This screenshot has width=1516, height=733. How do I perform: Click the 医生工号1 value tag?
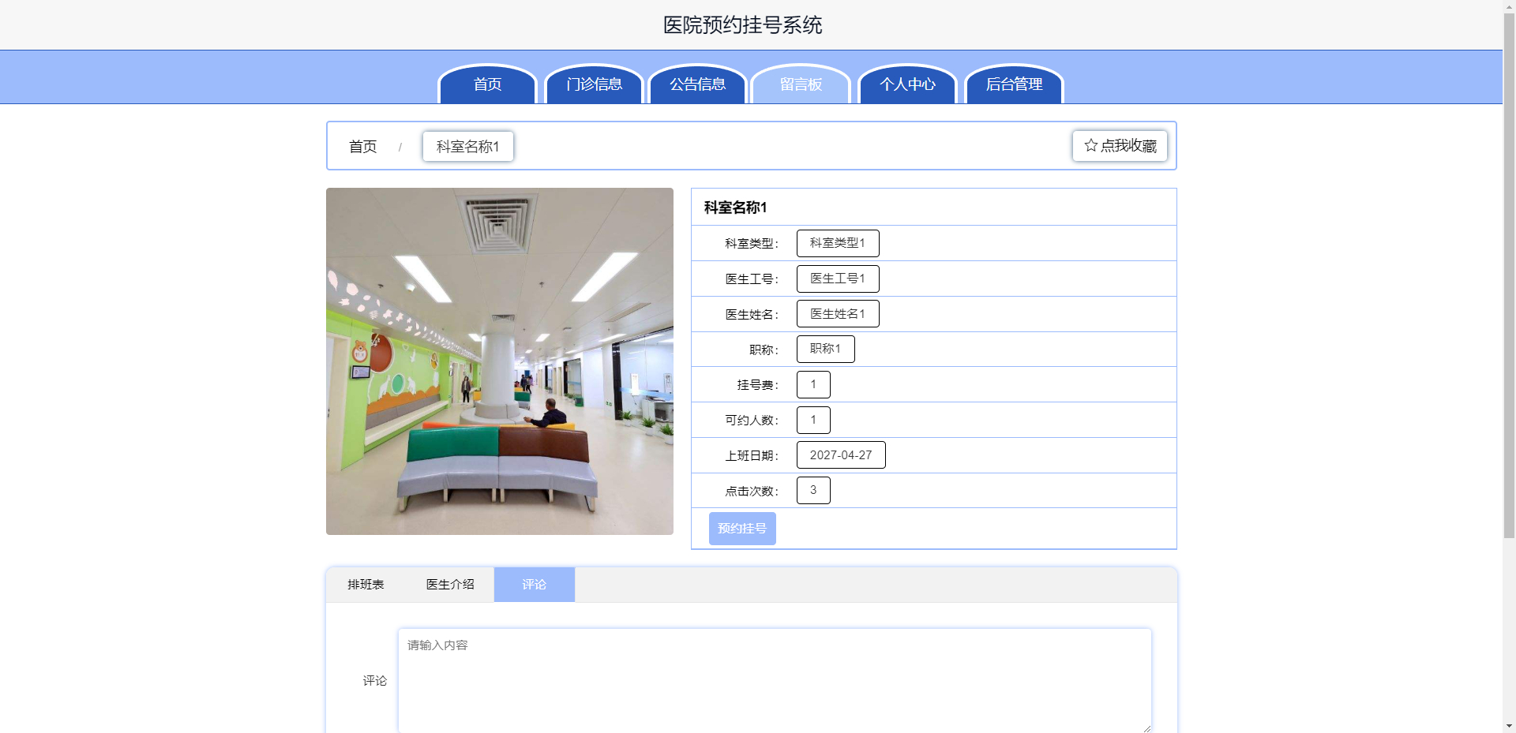click(838, 279)
